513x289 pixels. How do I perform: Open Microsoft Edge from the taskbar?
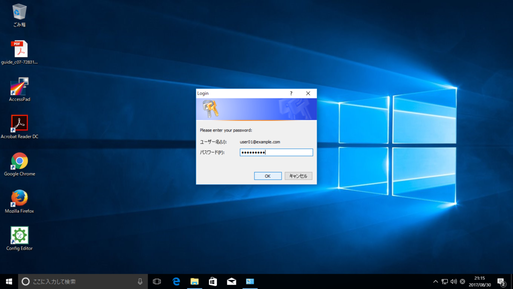[176, 281]
